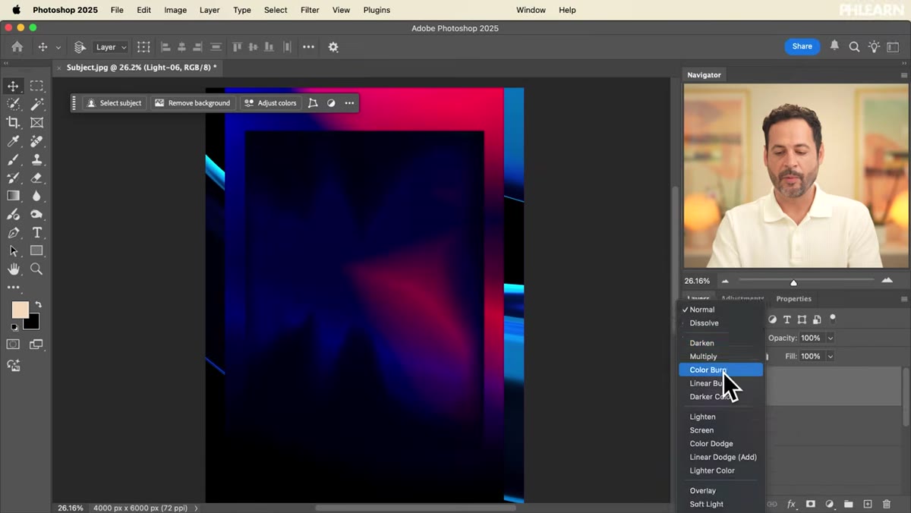The image size is (911, 513).
Task: Click align horizontal centers icon
Action: click(181, 47)
